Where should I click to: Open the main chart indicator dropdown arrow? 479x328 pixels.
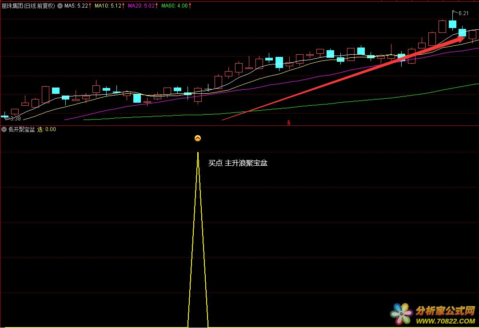[60, 6]
